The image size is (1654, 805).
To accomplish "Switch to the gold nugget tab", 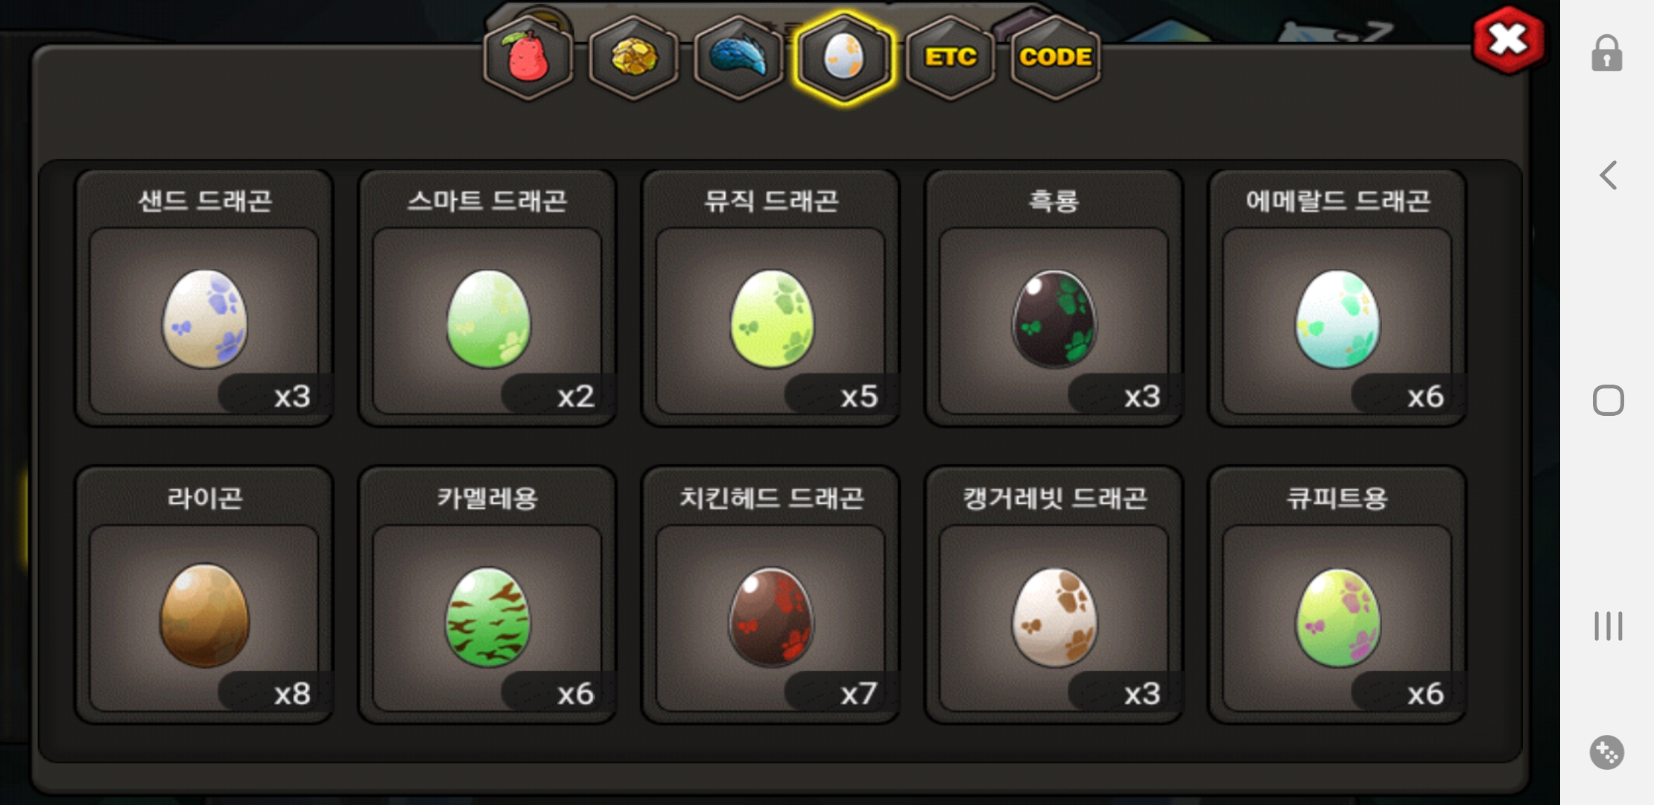I will [x=633, y=57].
